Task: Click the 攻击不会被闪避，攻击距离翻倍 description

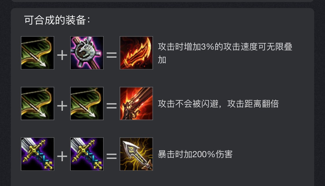Action: [218, 104]
